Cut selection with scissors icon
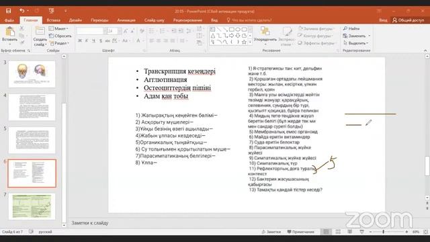This screenshot has width=430, height=242. (x=22, y=28)
